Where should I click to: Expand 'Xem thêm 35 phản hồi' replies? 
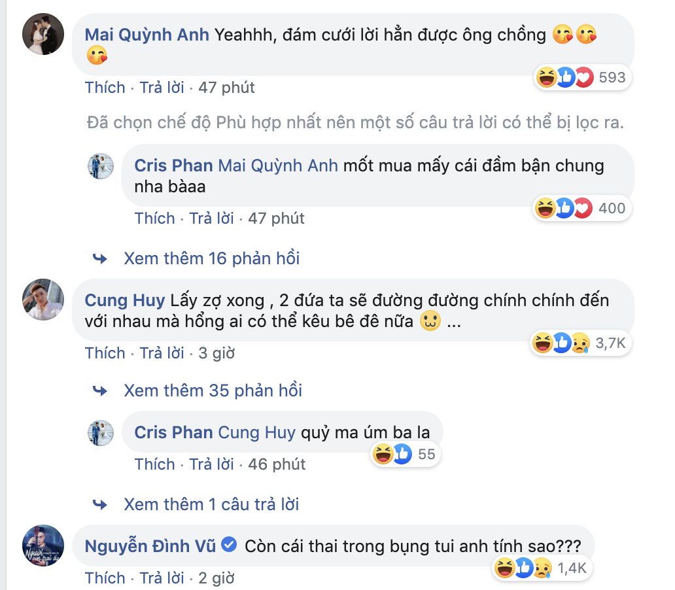tap(213, 390)
